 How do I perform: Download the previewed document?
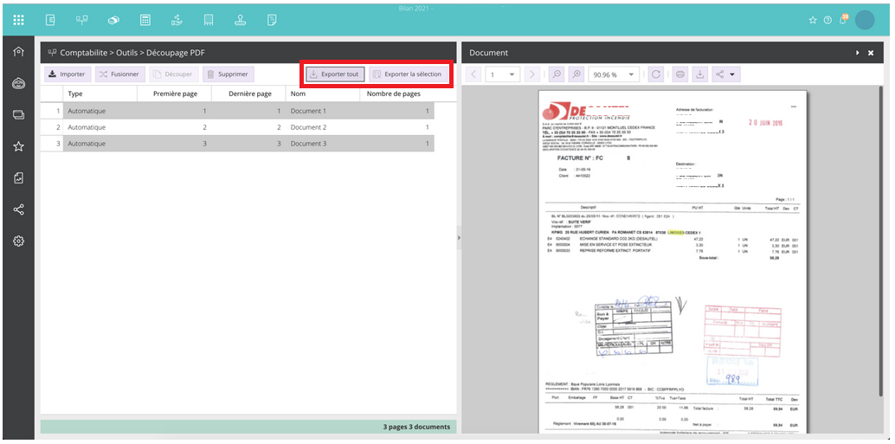click(x=699, y=74)
